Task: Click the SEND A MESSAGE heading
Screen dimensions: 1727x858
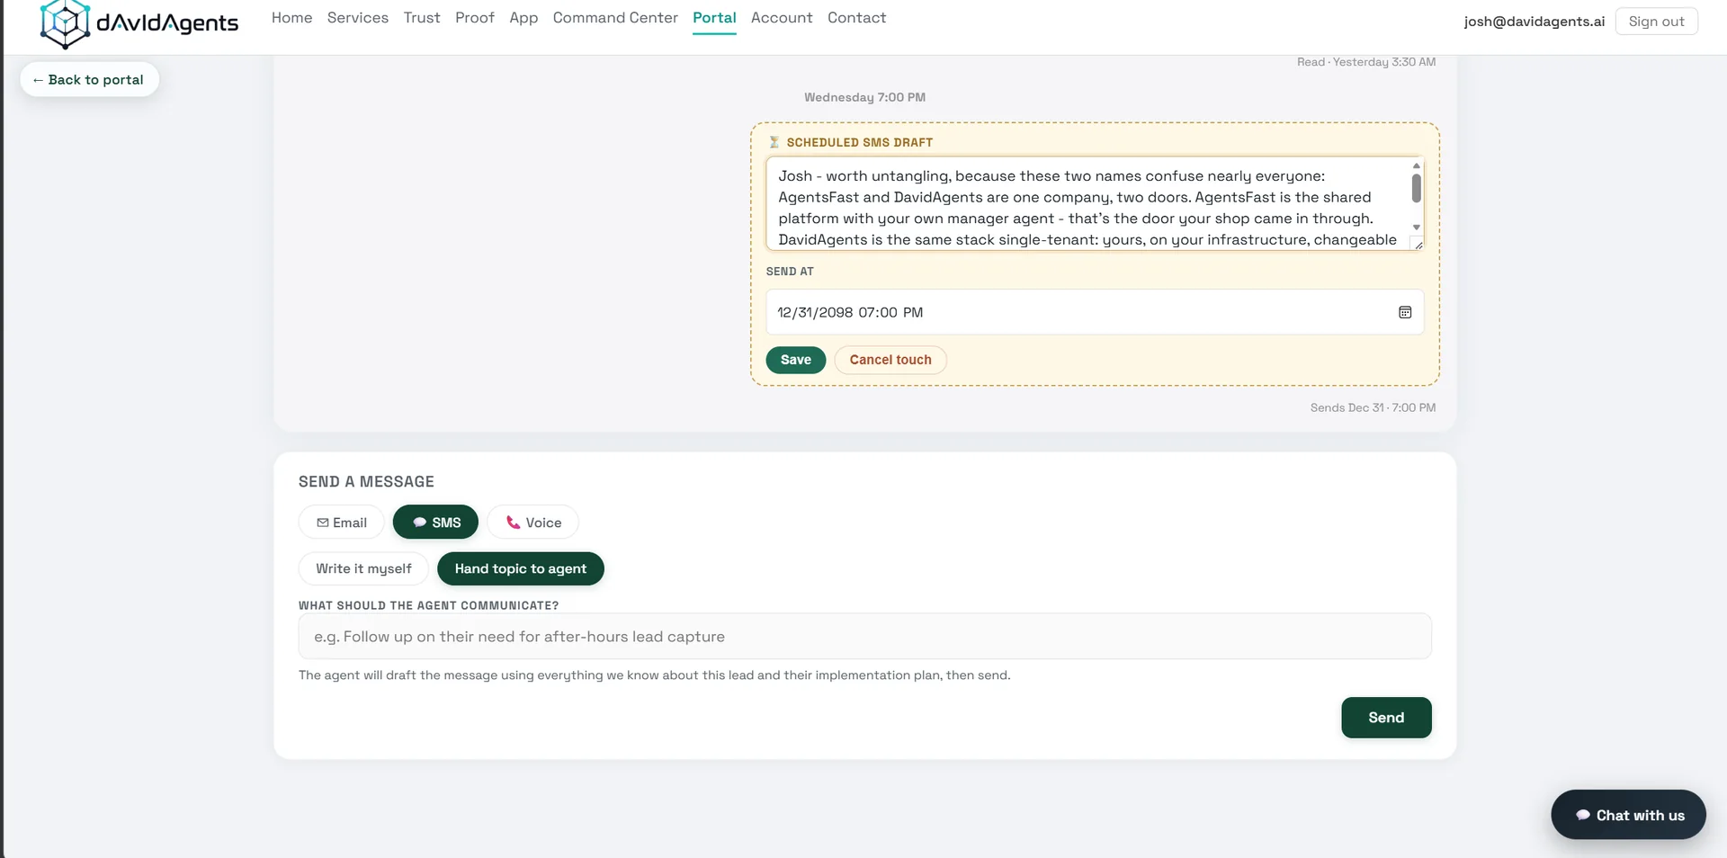Action: [x=366, y=482]
